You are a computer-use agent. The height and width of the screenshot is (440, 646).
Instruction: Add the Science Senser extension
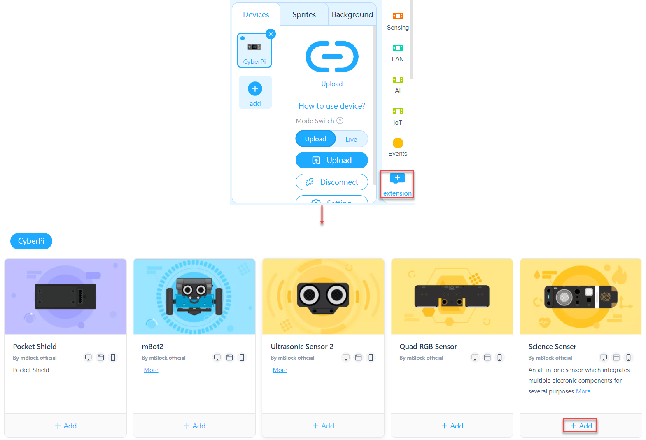pos(581,426)
